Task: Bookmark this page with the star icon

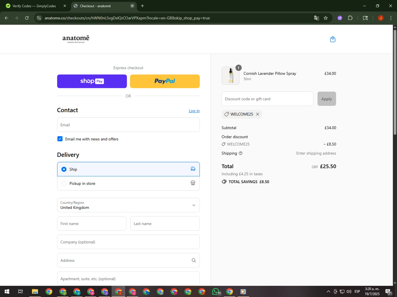Action: tap(326, 18)
